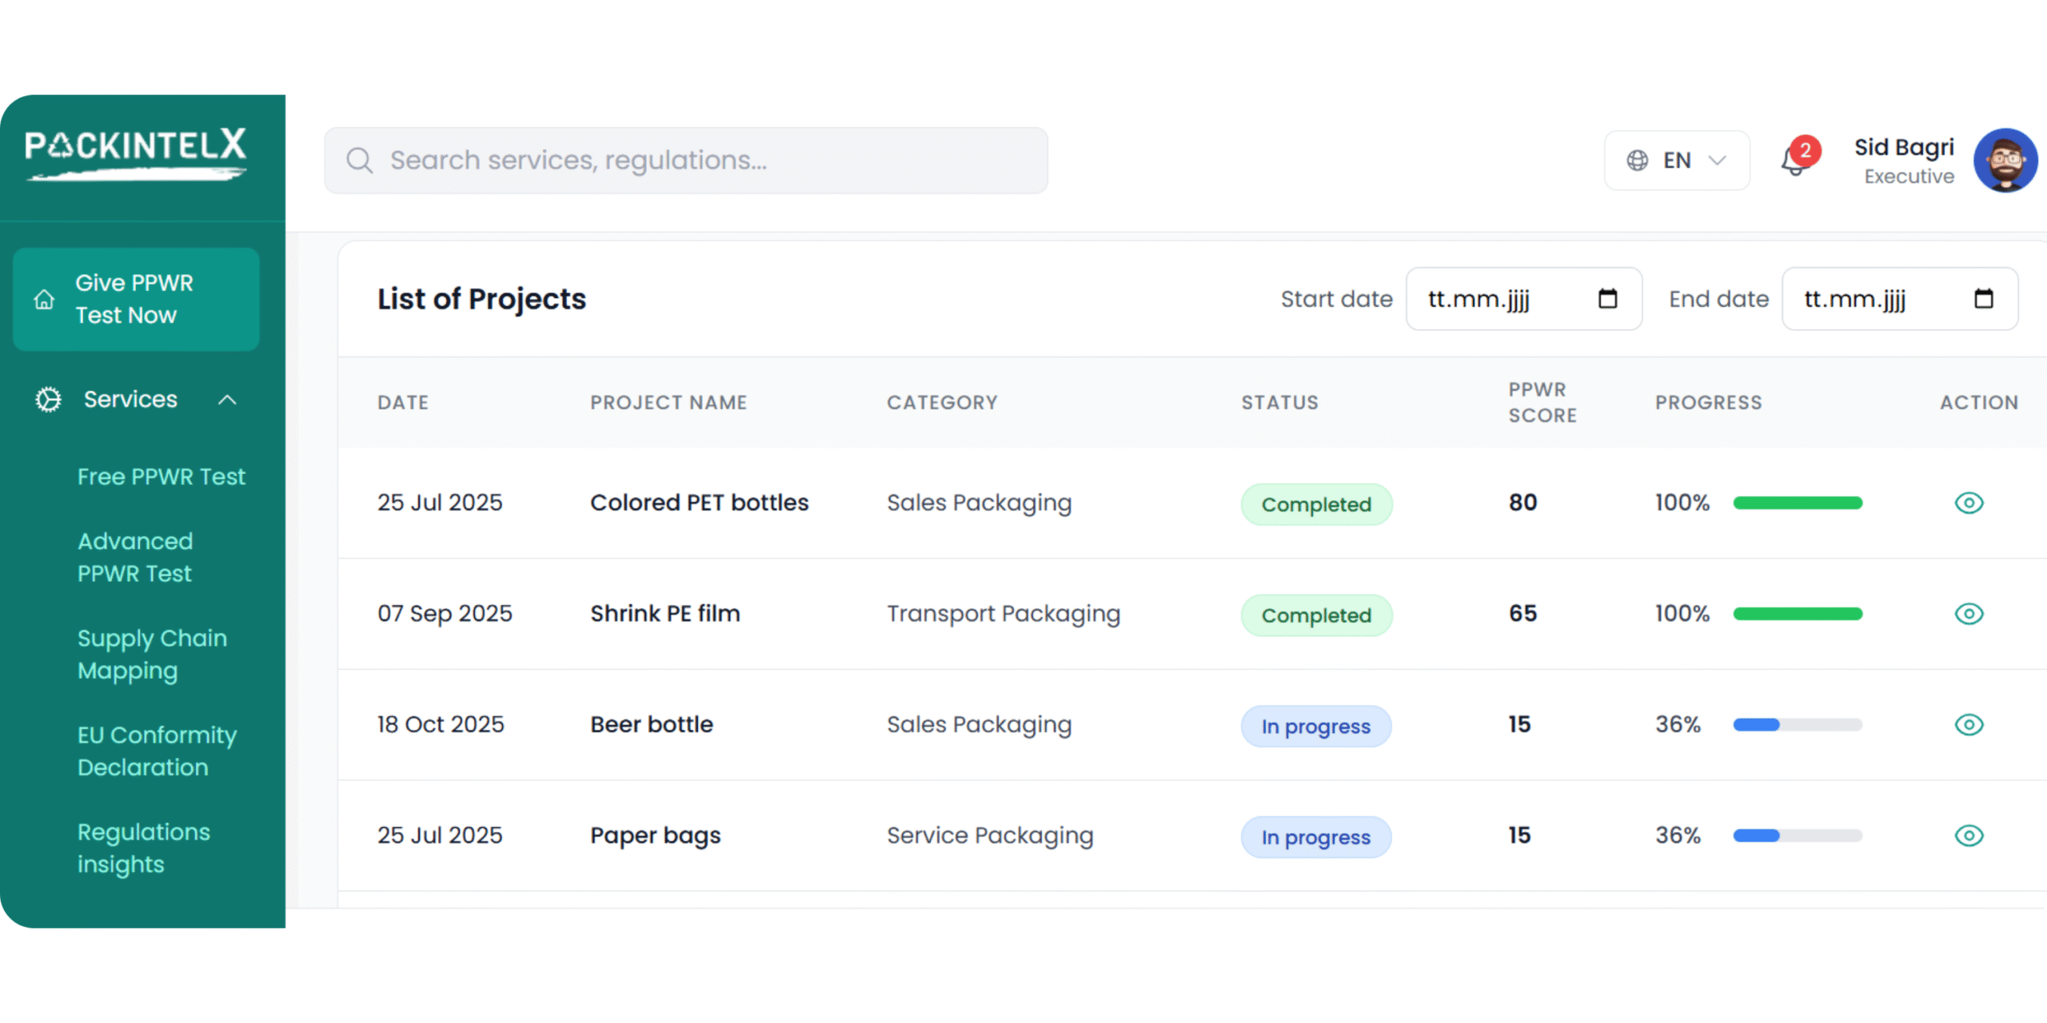The width and height of the screenshot is (2047, 1023).
Task: Click the home icon in Give PPWR Test
Action: click(x=44, y=300)
